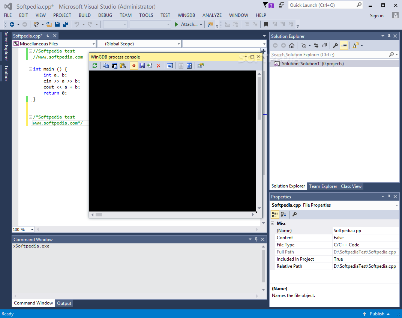This screenshot has width=402, height=318.
Task: Click the save floppy icon in WinGDB console
Action: [x=142, y=66]
